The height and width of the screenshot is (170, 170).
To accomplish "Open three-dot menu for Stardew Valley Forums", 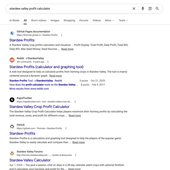I will tap(76, 155).
